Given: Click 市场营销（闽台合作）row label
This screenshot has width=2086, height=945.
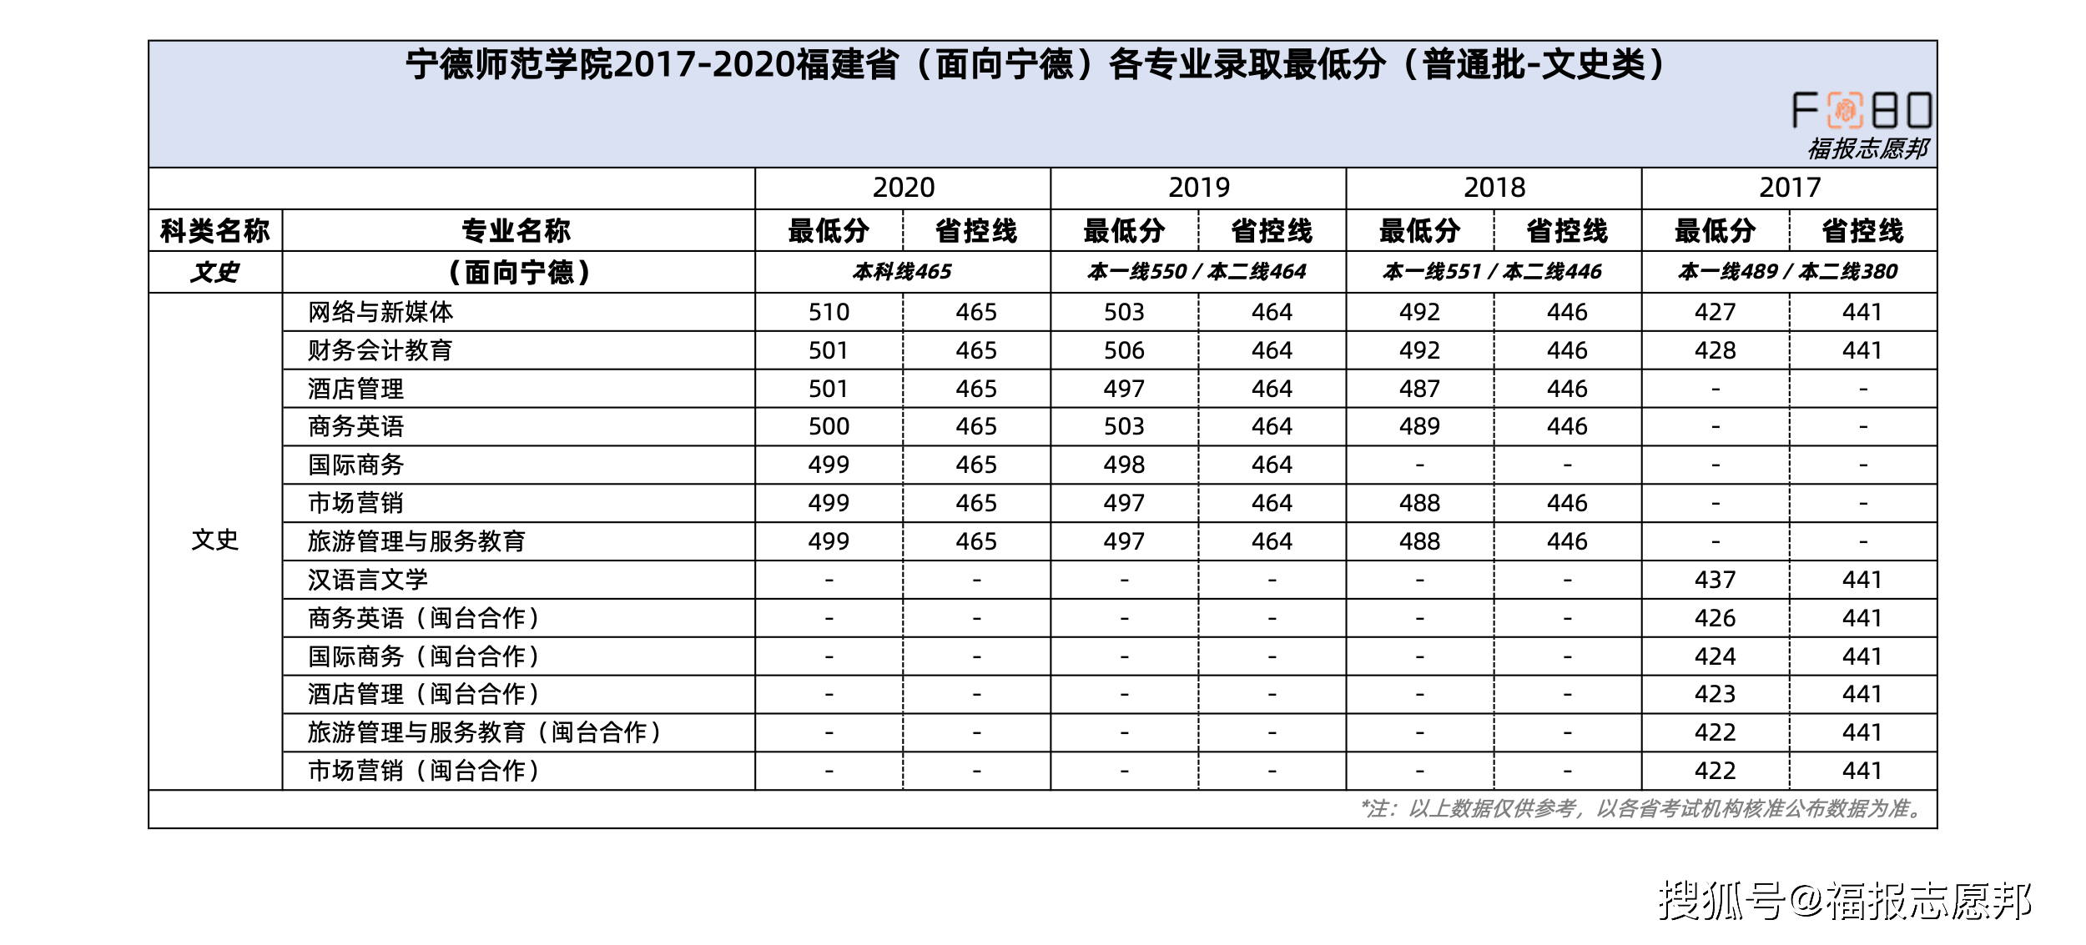Looking at the screenshot, I should coord(426,771).
